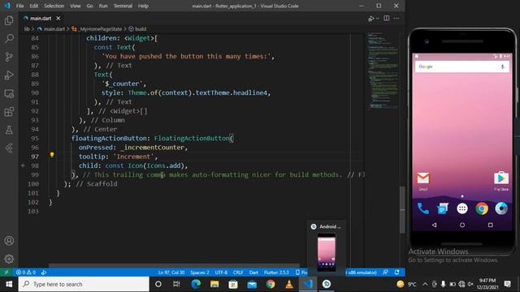Open the Manage gear icon
Image resolution: width=520 pixels, height=292 pixels.
[x=9, y=259]
